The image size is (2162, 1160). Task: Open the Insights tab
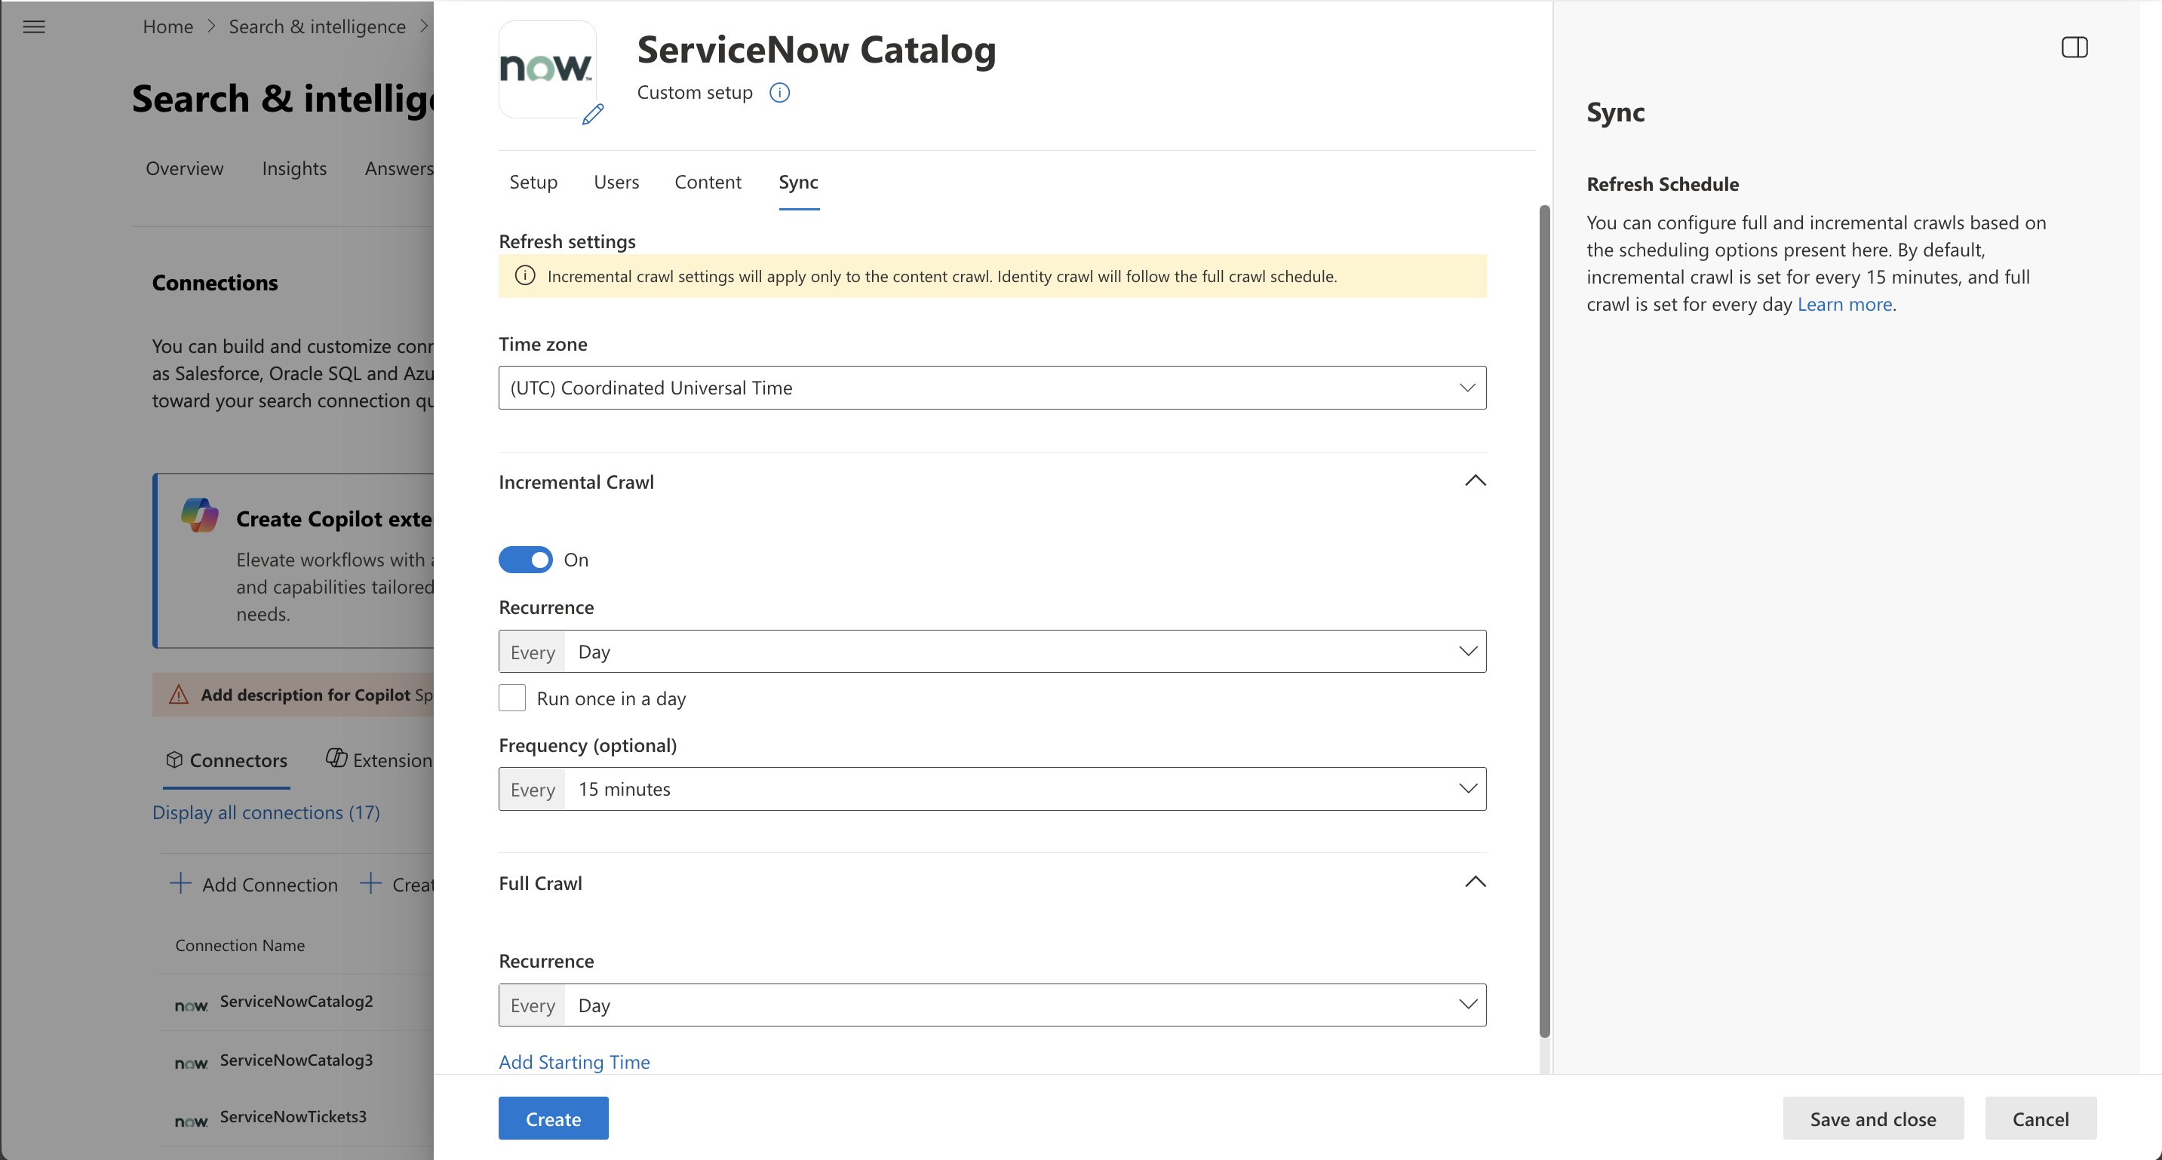[x=293, y=168]
